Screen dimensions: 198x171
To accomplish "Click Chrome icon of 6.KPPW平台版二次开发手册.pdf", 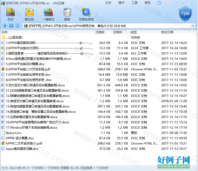I will 3,69.
